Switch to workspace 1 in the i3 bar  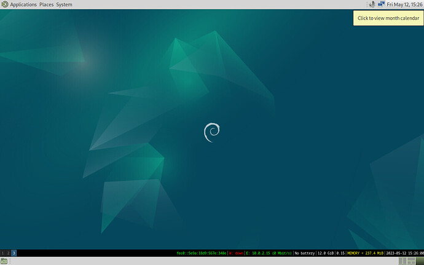(2, 253)
